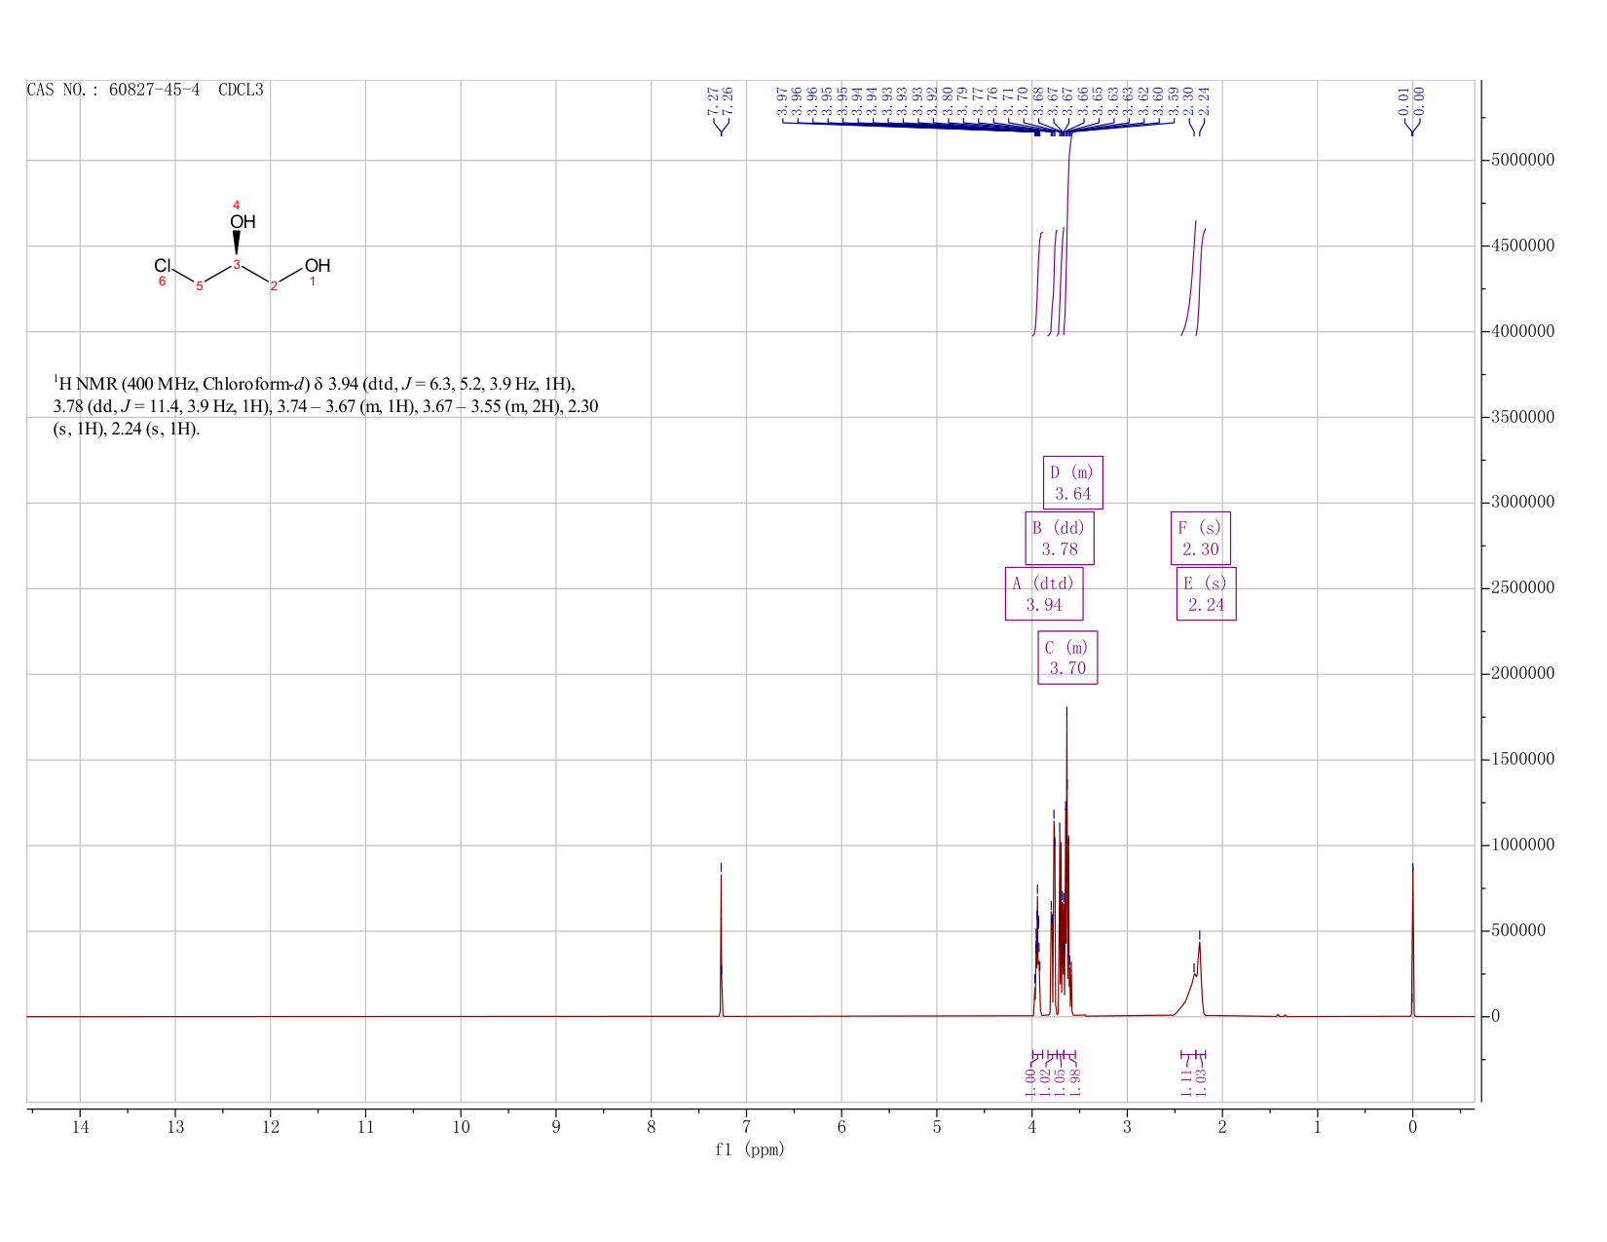Click y-axis intensity label 2000000

[x=1522, y=674]
